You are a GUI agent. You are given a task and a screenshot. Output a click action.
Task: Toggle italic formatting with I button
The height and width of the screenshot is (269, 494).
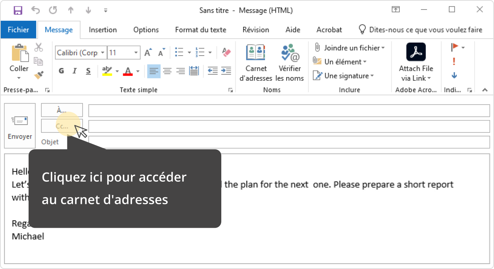point(74,71)
